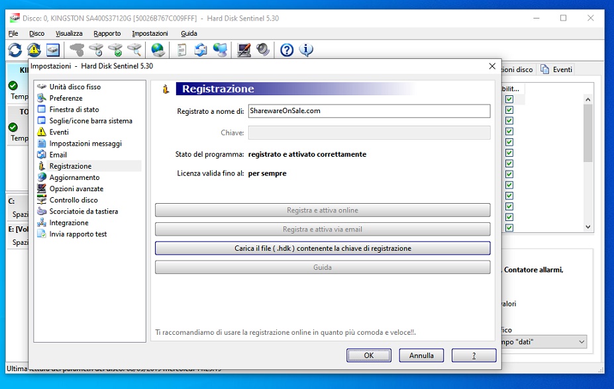Click the Guida button in registration panel
The width and height of the screenshot is (614, 389).
point(323,267)
